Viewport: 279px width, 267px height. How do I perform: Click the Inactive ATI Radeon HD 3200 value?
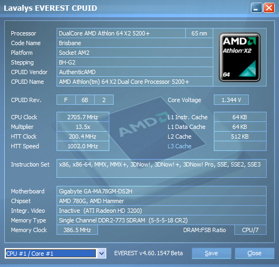(x=162, y=211)
